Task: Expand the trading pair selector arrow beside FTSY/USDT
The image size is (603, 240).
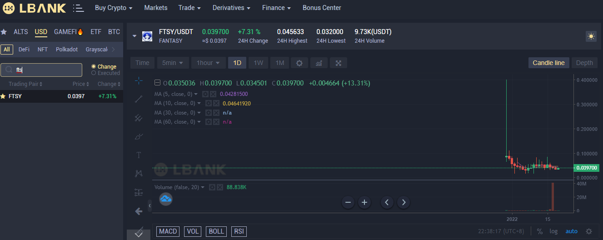Action: coord(134,36)
